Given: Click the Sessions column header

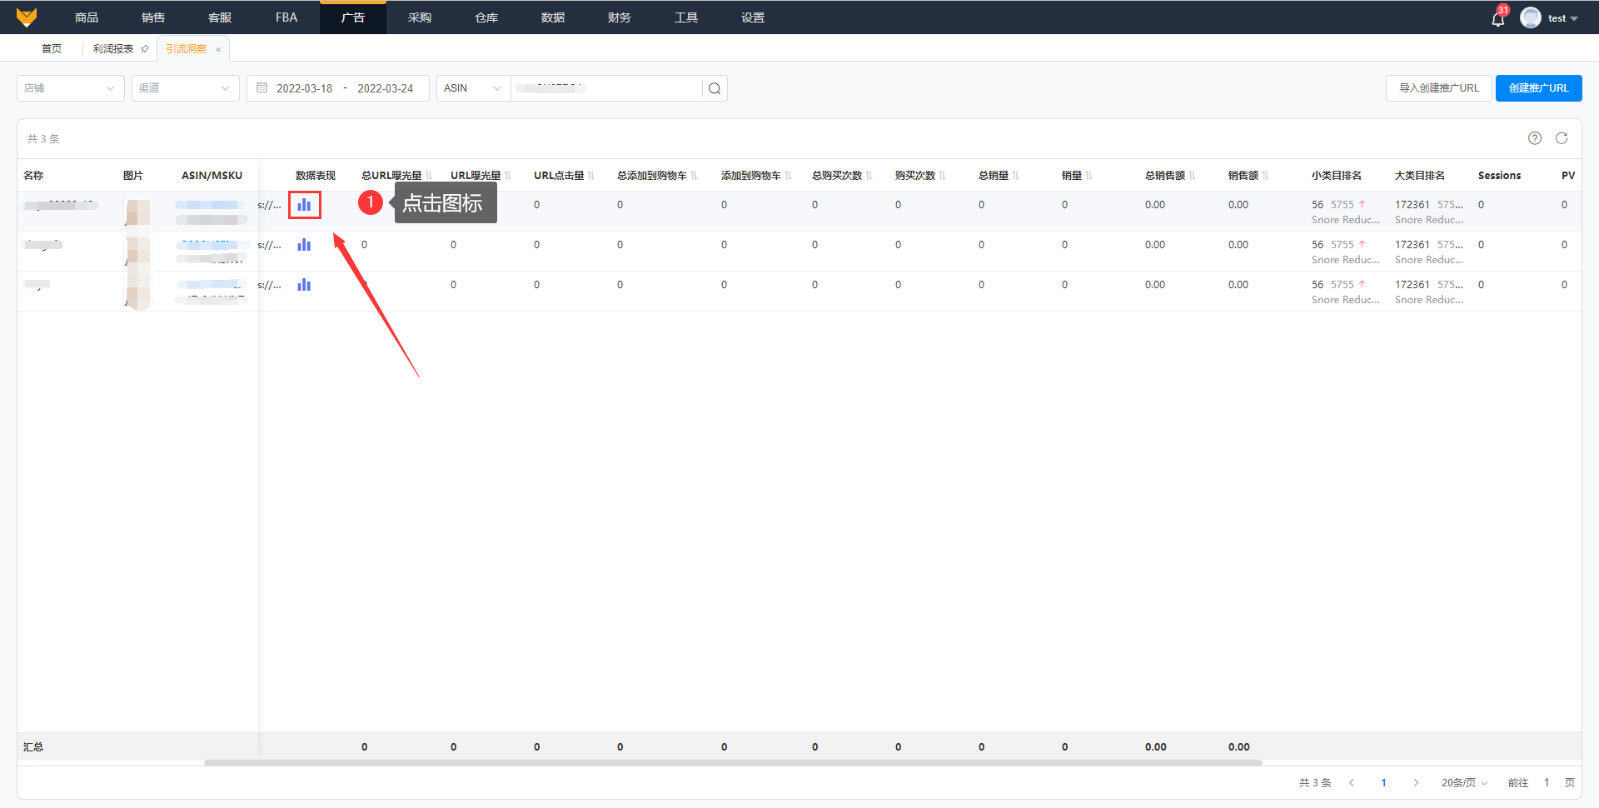Looking at the screenshot, I should point(1499,176).
